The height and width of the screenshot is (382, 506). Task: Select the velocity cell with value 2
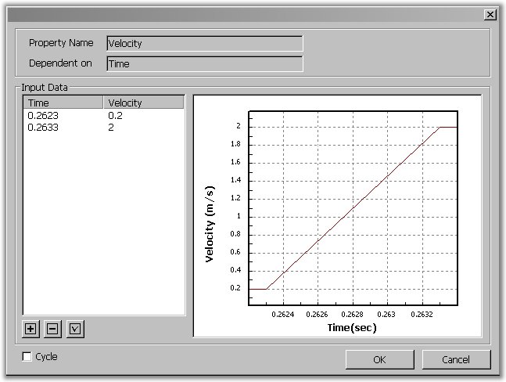(111, 128)
